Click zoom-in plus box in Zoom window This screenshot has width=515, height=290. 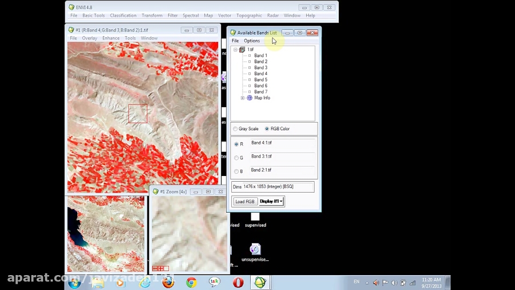pos(160,268)
